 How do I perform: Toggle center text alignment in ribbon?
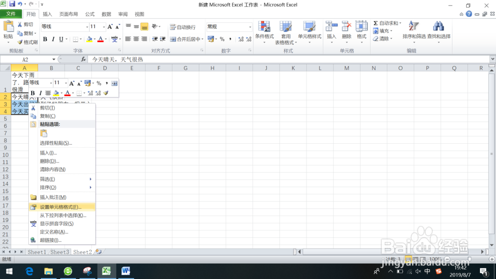136,39
